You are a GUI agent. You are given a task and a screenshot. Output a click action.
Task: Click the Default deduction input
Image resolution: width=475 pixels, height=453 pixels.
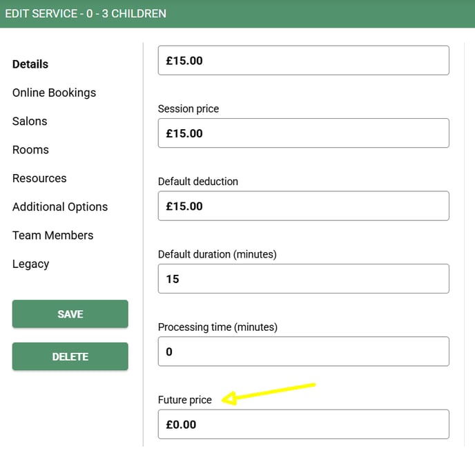304,206
